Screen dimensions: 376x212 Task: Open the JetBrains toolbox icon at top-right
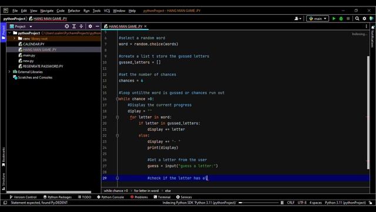click(372, 18)
